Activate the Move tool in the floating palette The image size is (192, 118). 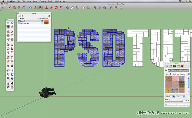click(8, 45)
